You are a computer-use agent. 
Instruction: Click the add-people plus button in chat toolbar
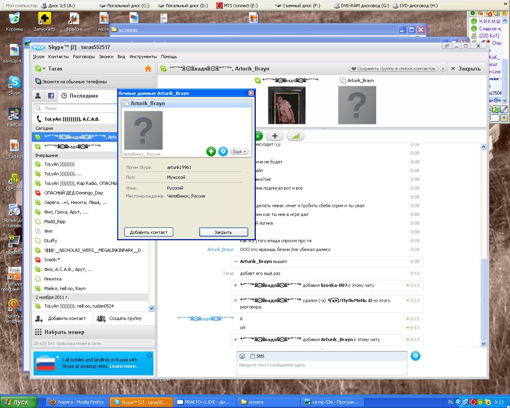coord(275,136)
